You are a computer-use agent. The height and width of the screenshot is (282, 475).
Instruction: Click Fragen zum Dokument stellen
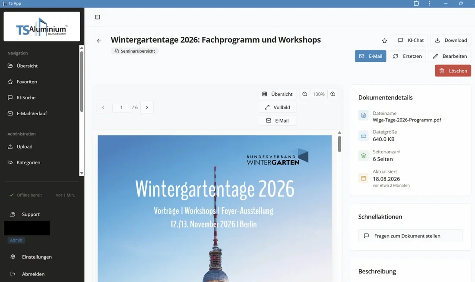point(411,236)
